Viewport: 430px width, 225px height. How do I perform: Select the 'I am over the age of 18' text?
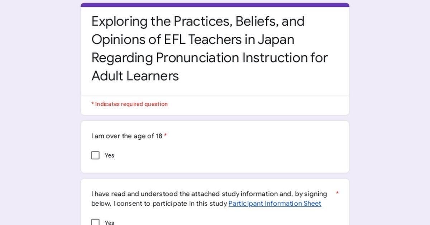point(127,136)
